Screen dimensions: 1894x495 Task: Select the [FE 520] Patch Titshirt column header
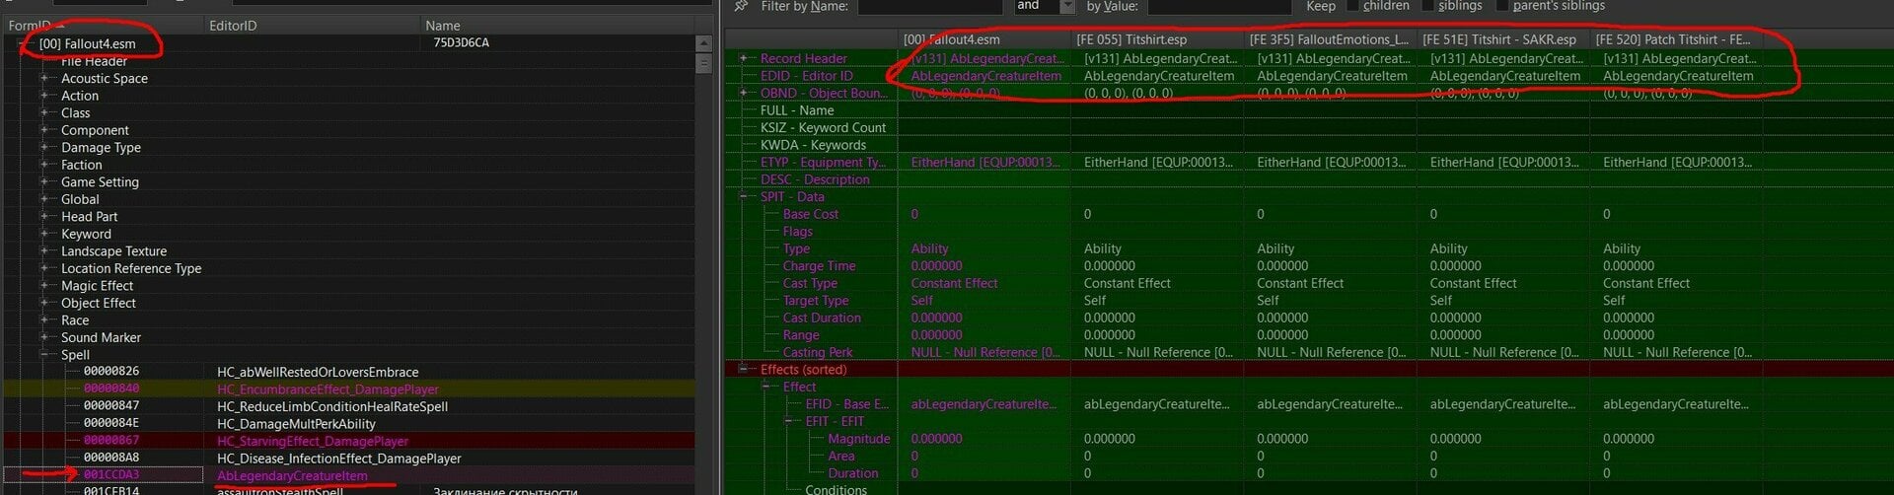(1676, 39)
